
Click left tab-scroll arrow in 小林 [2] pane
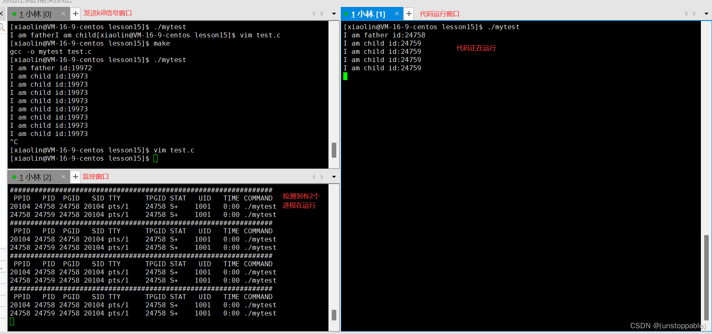(314, 177)
